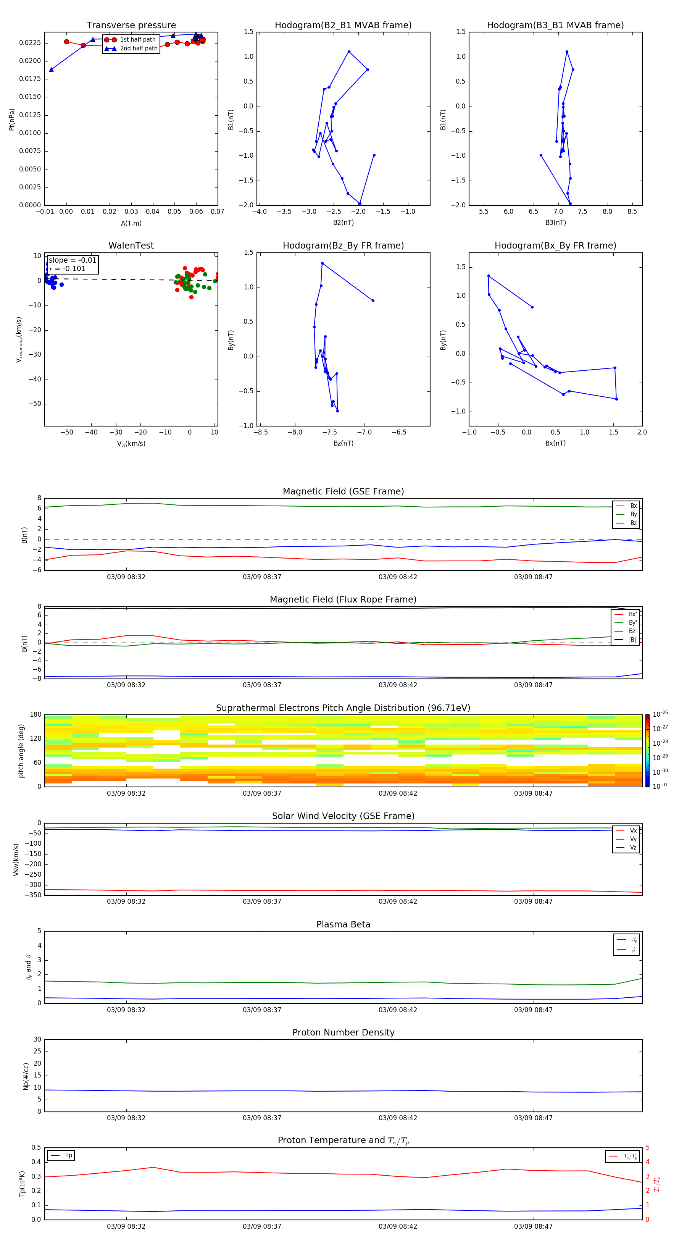This screenshot has width=687, height=1260.
Task: Click the Vy legend entry in velocity plot
Action: (626, 839)
